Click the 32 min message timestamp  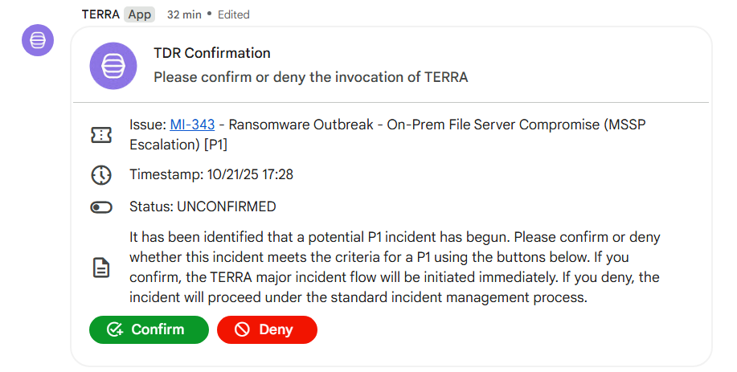pyautogui.click(x=185, y=14)
